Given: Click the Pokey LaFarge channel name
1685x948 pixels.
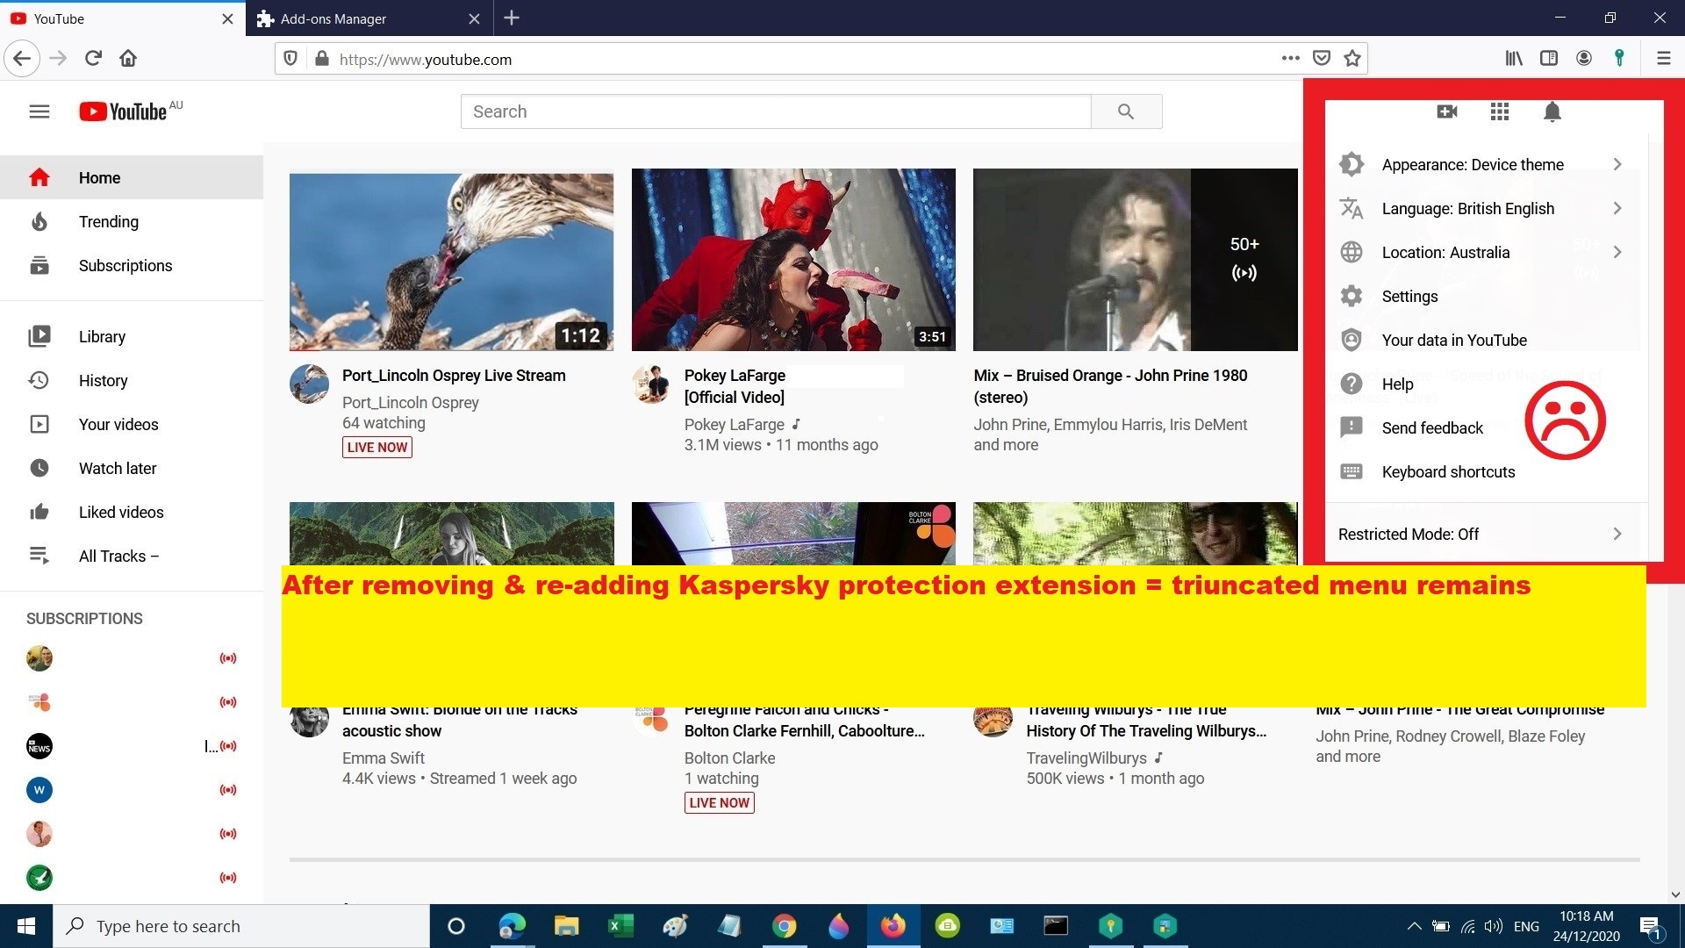Looking at the screenshot, I should 735,424.
